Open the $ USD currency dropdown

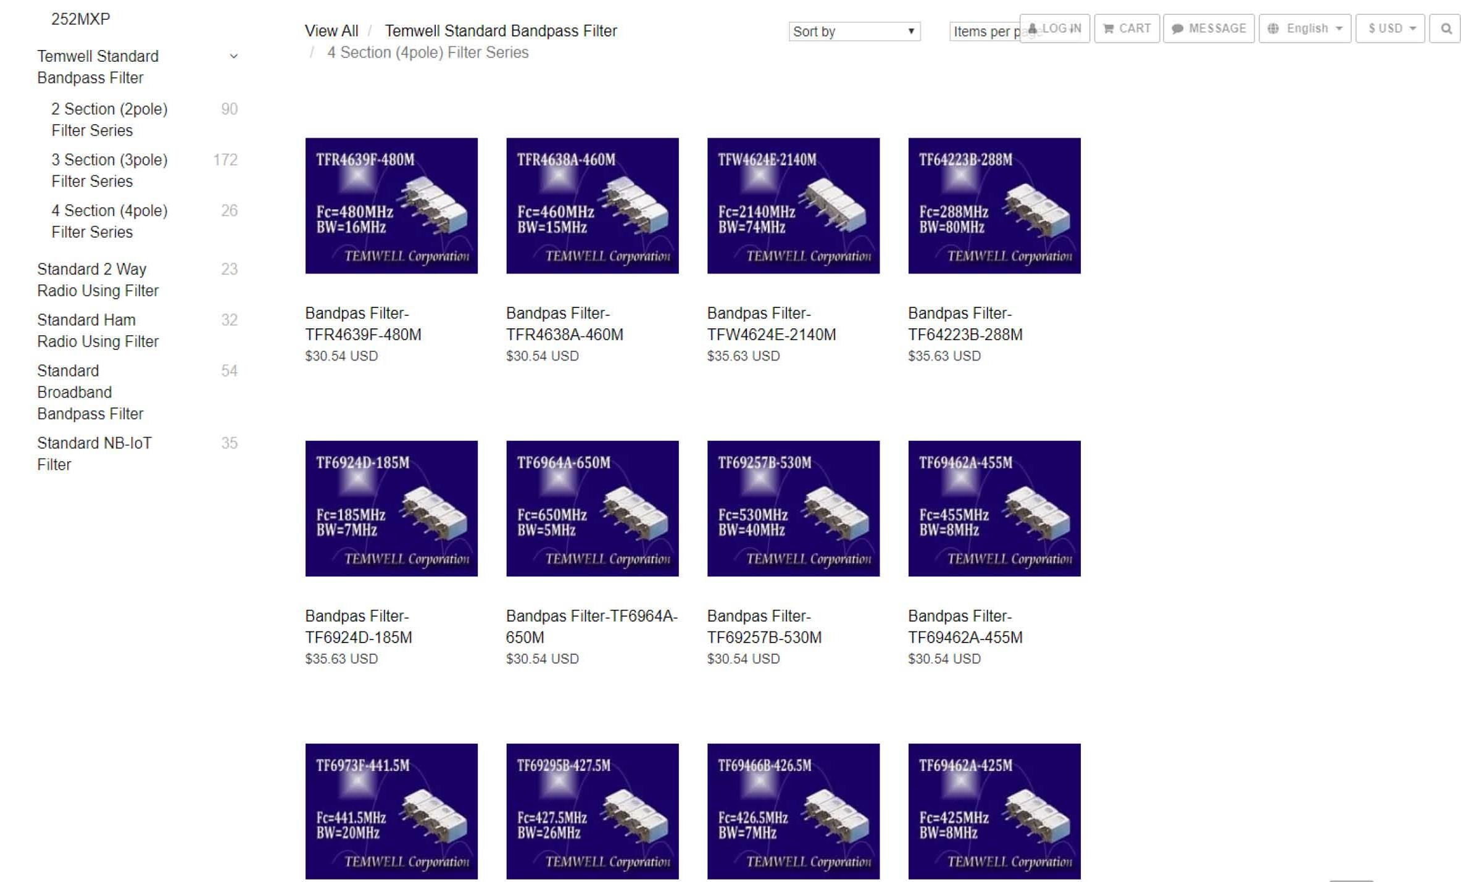[1390, 28]
